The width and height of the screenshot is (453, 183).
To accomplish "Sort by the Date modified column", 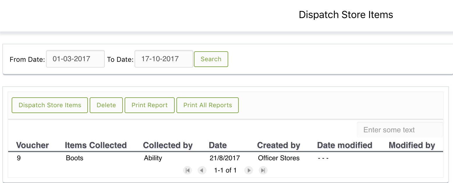I will pyautogui.click(x=345, y=145).
